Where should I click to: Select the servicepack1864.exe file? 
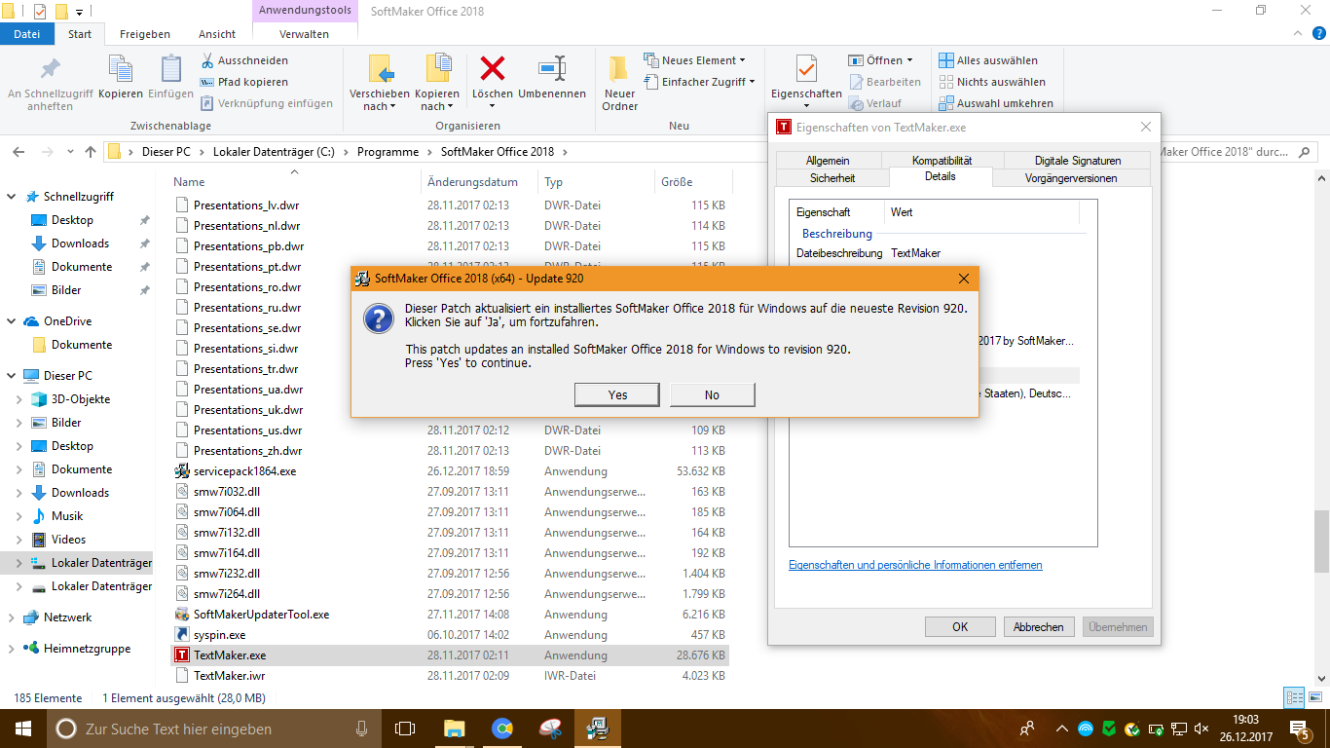tap(244, 470)
